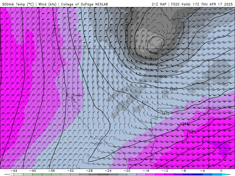Click the 5550 height contour label
The height and width of the screenshot is (176, 235).
click(163, 76)
